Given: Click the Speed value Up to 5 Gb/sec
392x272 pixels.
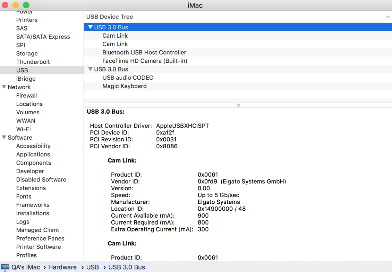Looking at the screenshot, I should [218, 195].
